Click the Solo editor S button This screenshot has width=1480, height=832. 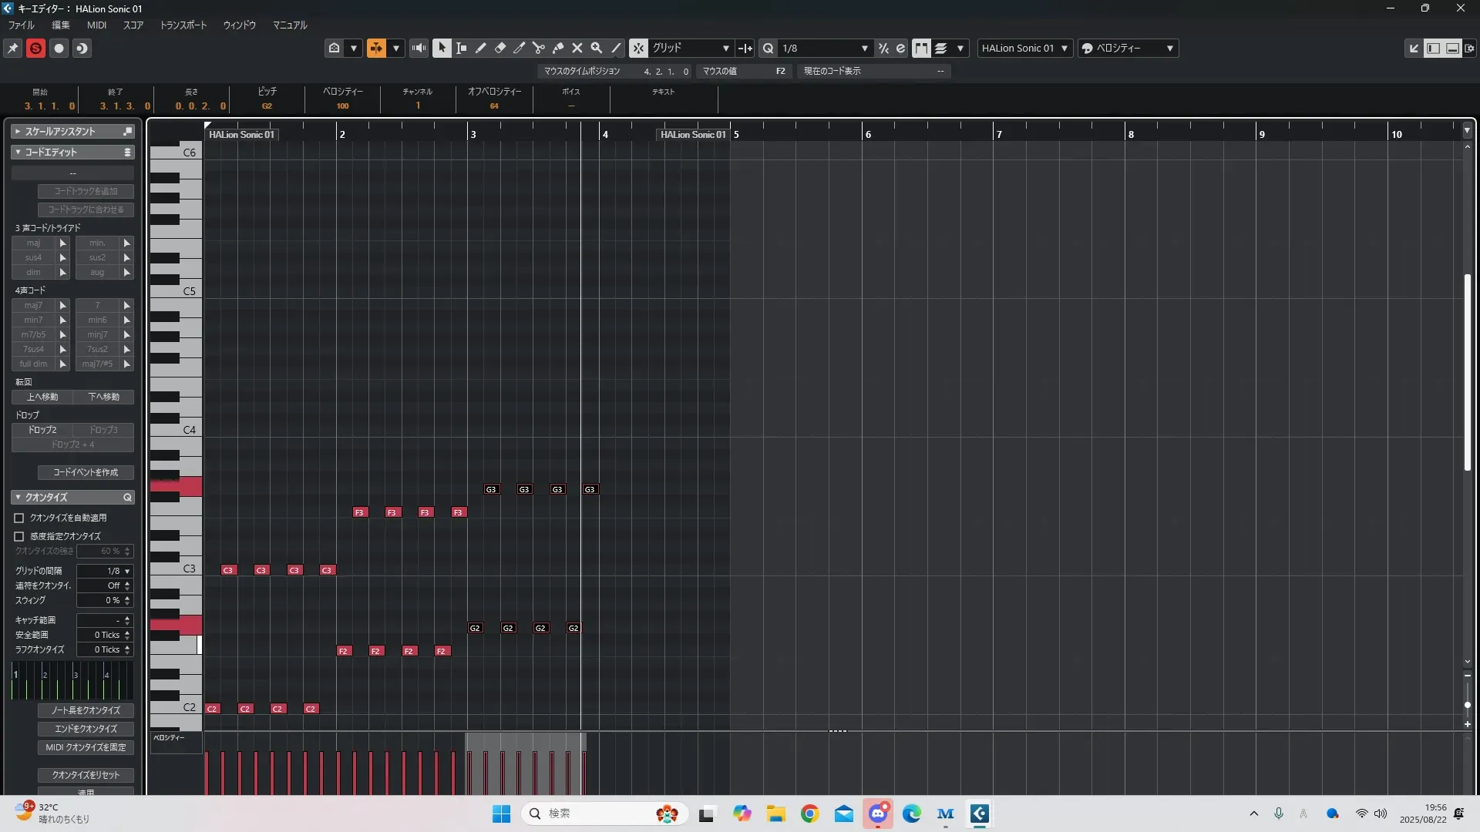click(35, 48)
